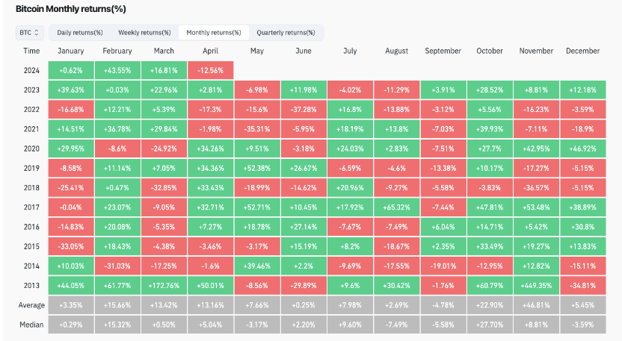This screenshot has width=622, height=341.
Task: Select the 2024 row label
Action: [x=31, y=70]
